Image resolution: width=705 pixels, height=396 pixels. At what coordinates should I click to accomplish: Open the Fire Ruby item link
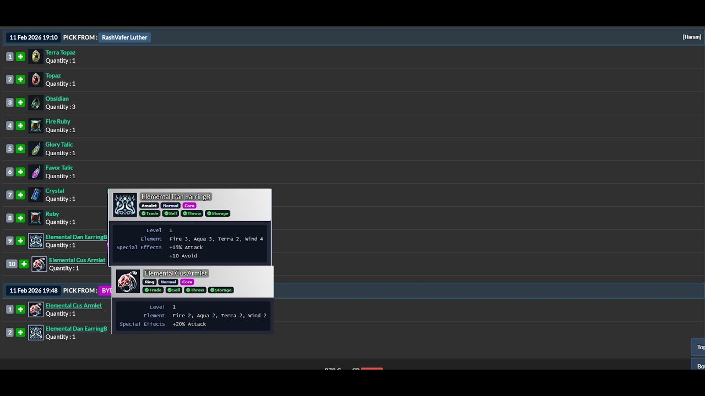pyautogui.click(x=58, y=122)
